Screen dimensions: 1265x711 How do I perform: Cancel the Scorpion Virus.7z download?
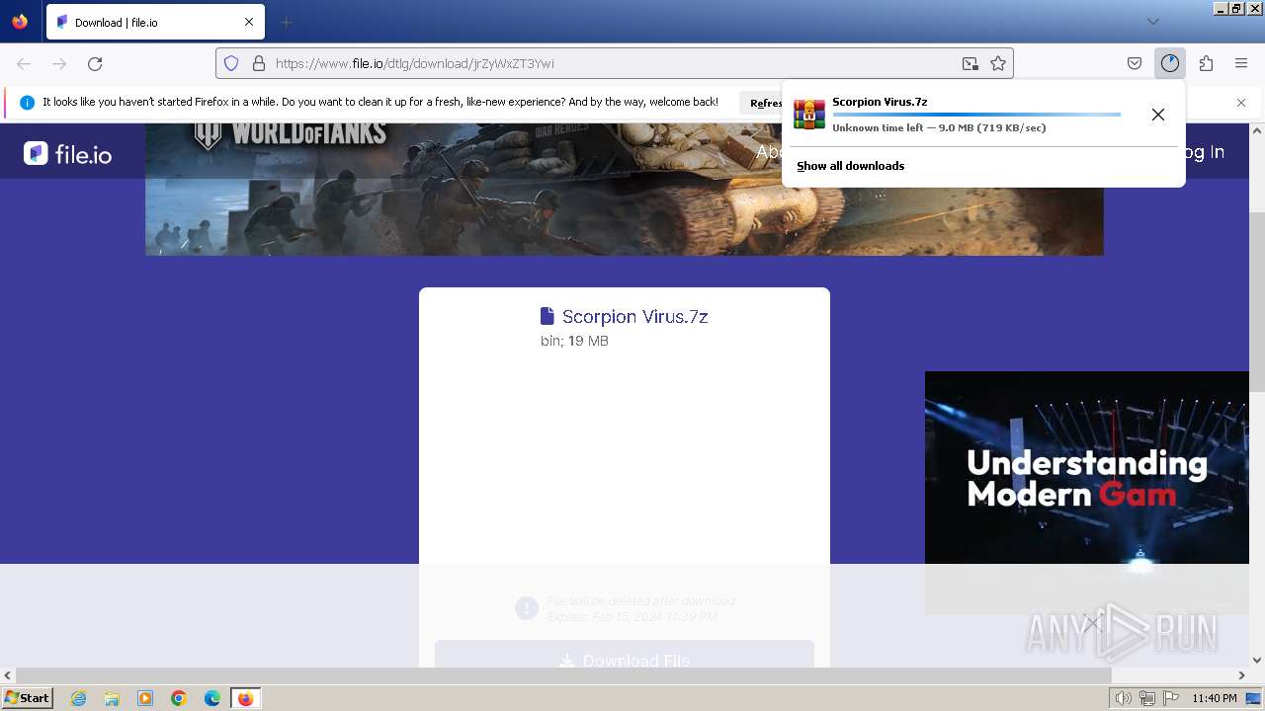(1158, 115)
